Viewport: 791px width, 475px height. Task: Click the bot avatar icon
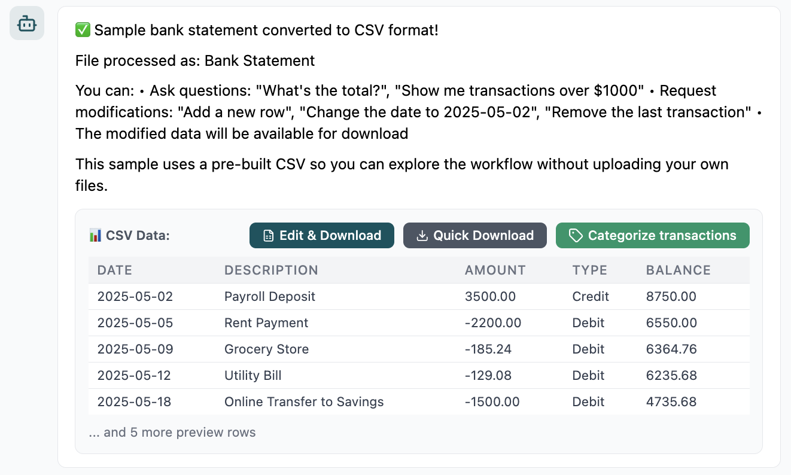(27, 24)
